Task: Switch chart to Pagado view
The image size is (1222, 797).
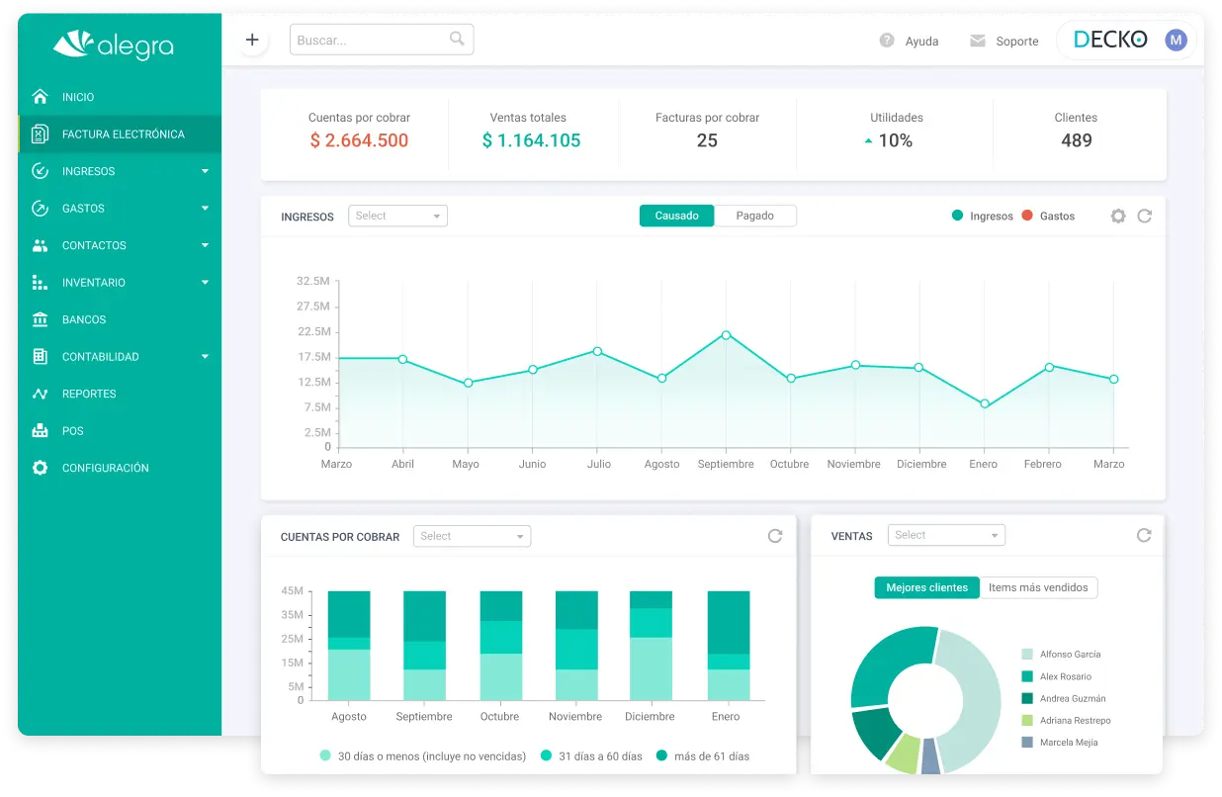Action: point(754,216)
